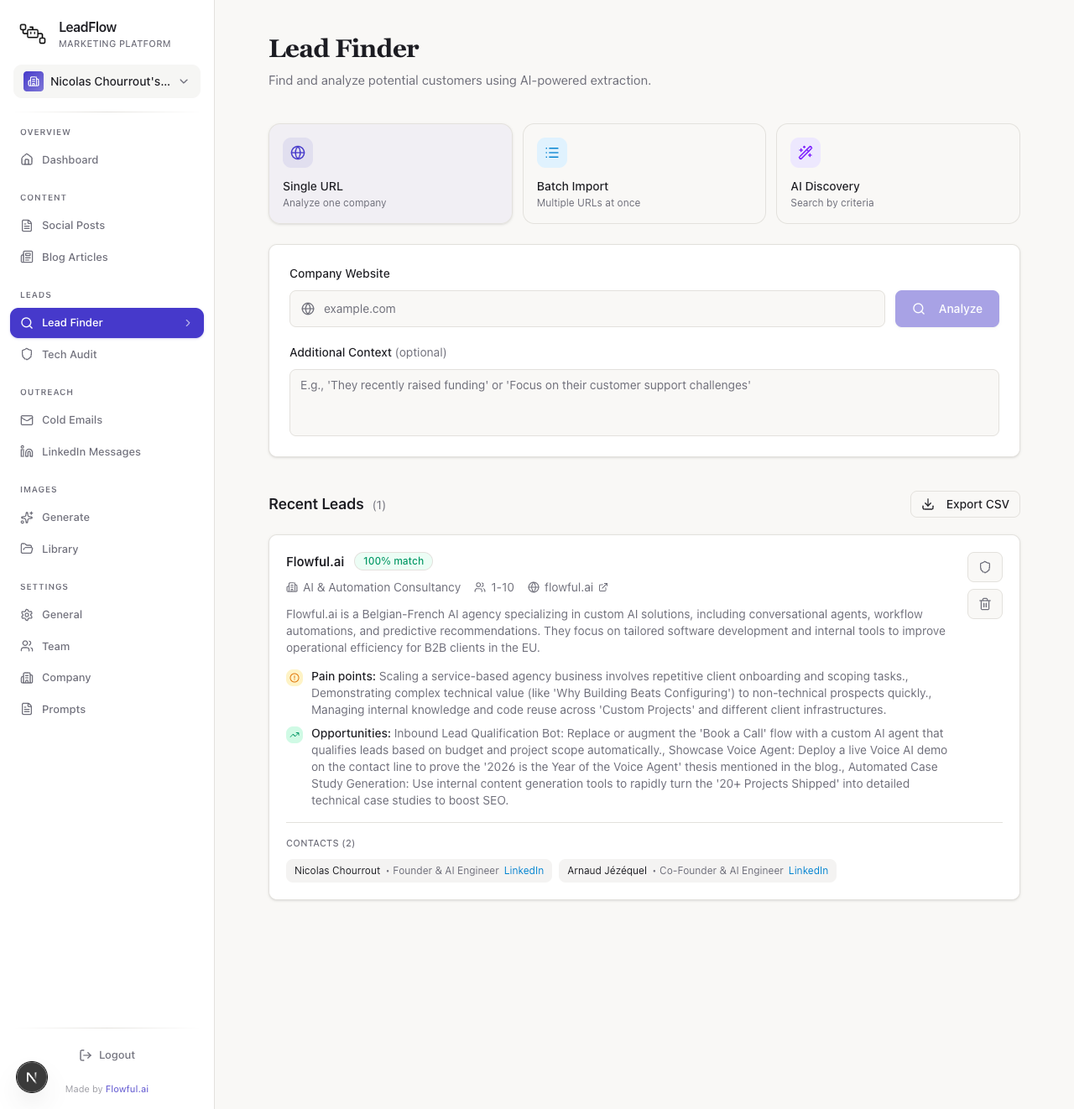Viewport: 1074px width, 1109px height.
Task: Click the Blog Articles newspaper icon
Action: [x=28, y=257]
